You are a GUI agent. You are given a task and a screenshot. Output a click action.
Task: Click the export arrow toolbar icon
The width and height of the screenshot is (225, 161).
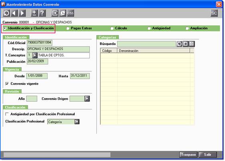pos(55,13)
